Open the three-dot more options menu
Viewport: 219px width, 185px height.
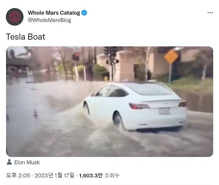tap(210, 13)
